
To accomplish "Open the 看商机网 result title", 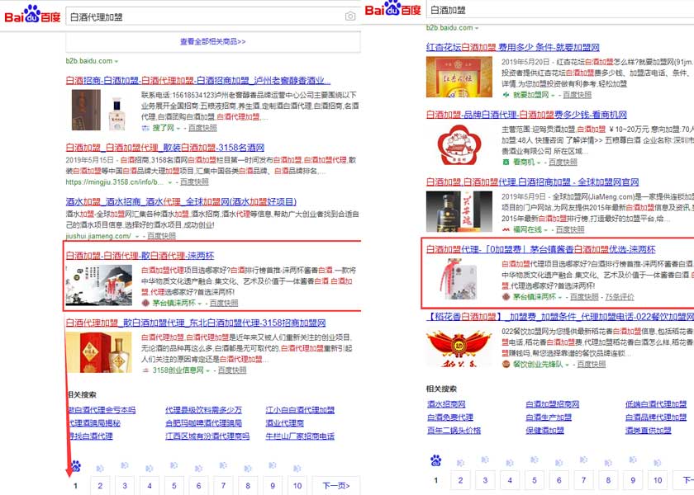I will [526, 115].
